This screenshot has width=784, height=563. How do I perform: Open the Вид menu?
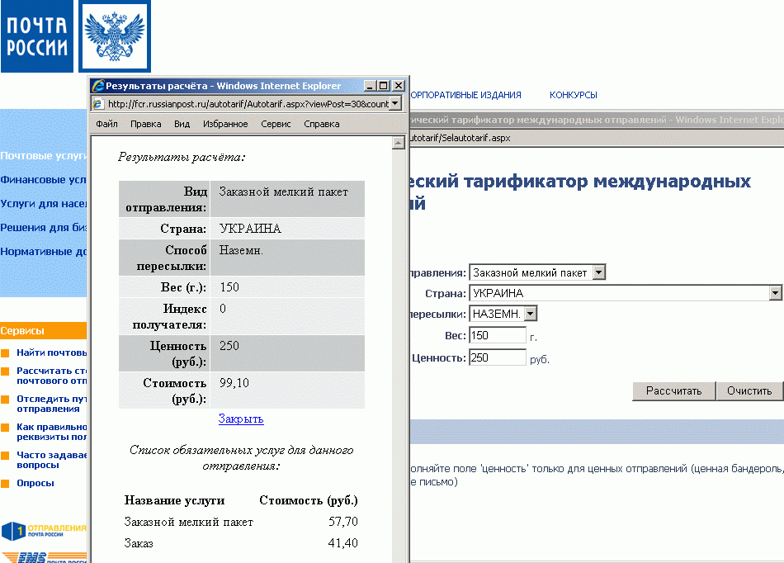pos(182,124)
